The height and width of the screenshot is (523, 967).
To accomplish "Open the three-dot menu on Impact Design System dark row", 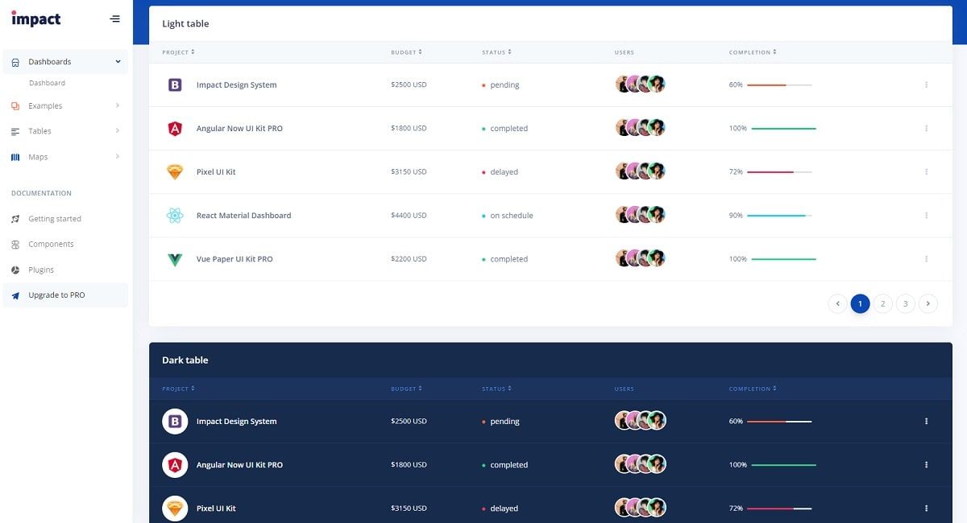I will click(925, 420).
